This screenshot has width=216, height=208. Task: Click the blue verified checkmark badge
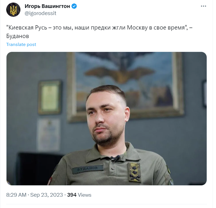coord(74,6)
